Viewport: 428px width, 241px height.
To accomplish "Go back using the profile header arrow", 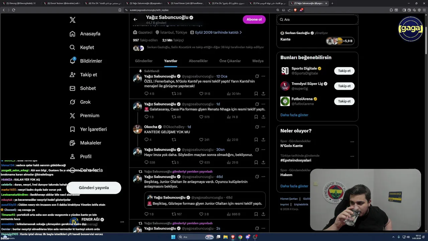I will [135, 19].
